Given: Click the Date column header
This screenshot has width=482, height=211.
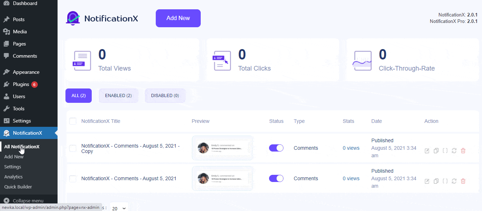Looking at the screenshot, I should click(x=377, y=121).
